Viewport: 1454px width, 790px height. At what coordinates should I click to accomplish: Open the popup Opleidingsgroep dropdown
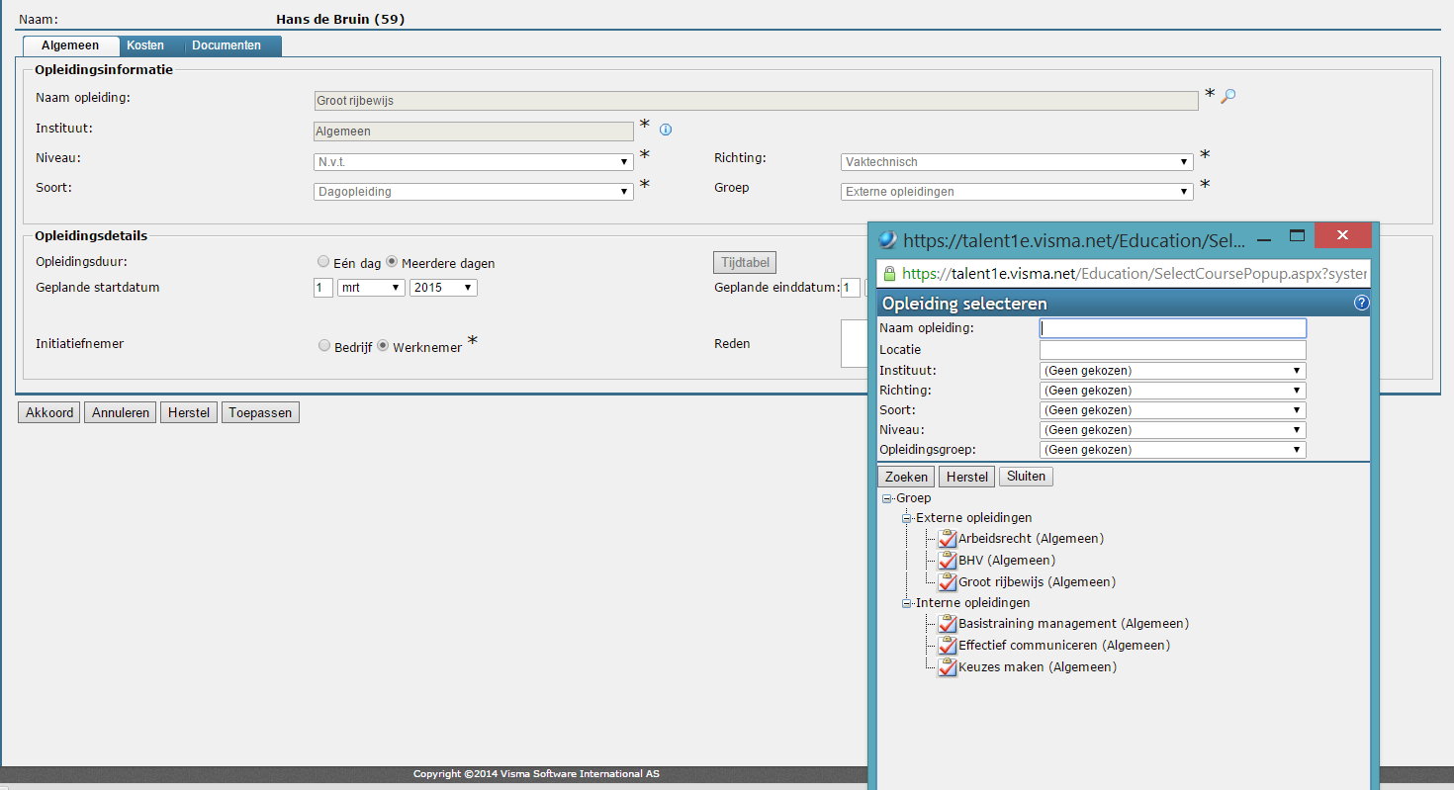point(1173,450)
